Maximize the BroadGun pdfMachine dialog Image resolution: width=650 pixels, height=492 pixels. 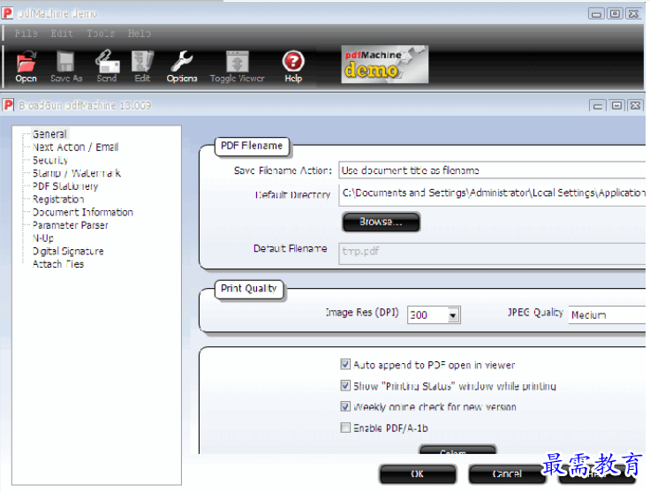coord(616,106)
